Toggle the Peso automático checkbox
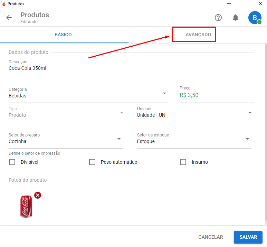This screenshot has width=267, height=247. click(92, 162)
